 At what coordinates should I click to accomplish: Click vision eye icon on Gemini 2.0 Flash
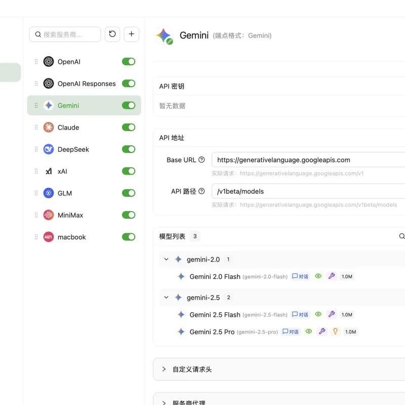318,276
